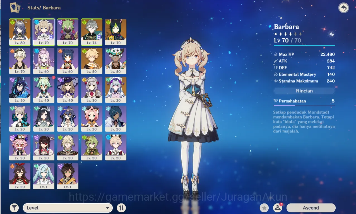
Task: Select the Lv. 60 pink-haired Hydro character
Action: pyautogui.click(x=44, y=61)
